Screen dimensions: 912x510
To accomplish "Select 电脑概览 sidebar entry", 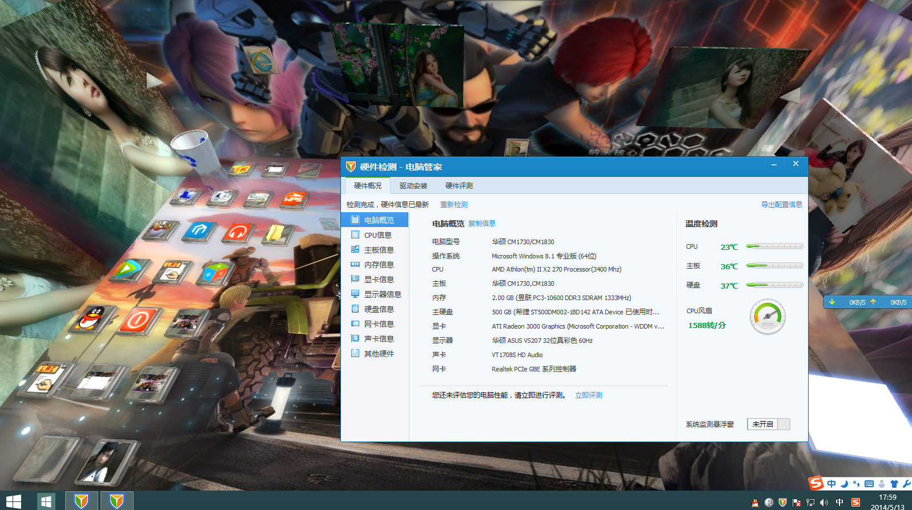I will pyautogui.click(x=375, y=220).
